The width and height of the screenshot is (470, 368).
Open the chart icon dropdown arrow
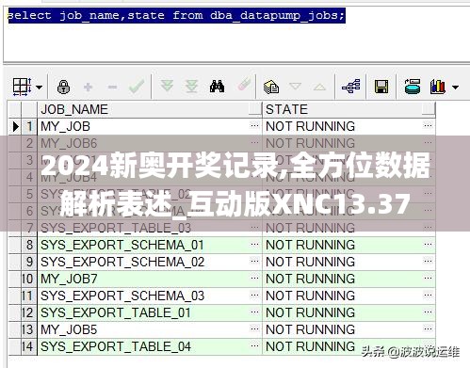click(455, 87)
